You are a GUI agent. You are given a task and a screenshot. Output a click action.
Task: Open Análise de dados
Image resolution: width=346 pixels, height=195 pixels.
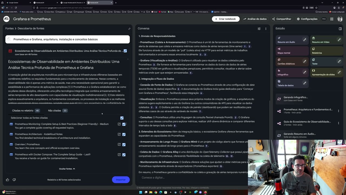point(255,19)
